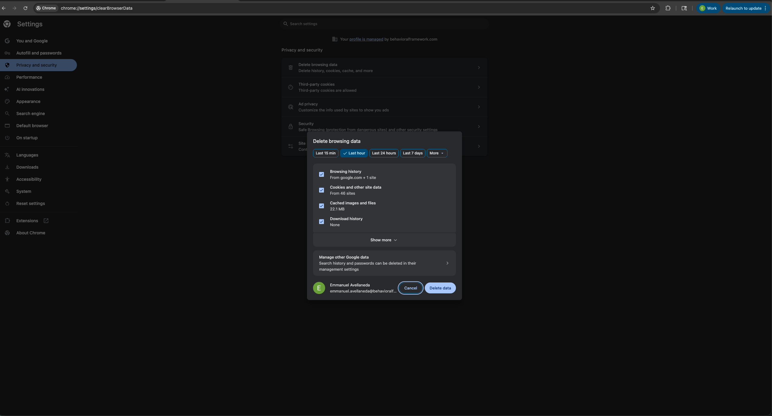Click the Delete data button
This screenshot has width=772, height=416.
point(440,288)
